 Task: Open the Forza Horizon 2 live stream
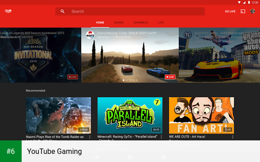(x=130, y=55)
